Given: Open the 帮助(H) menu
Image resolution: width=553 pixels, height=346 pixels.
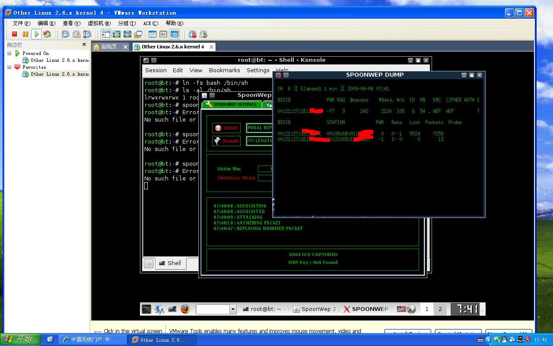Looking at the screenshot, I should pos(174,23).
